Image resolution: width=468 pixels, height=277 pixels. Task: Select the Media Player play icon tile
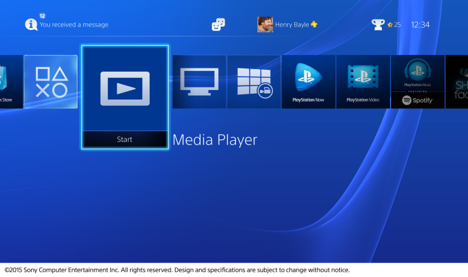click(x=125, y=88)
